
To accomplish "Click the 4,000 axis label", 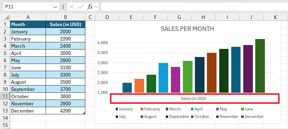I will coord(102,43).
